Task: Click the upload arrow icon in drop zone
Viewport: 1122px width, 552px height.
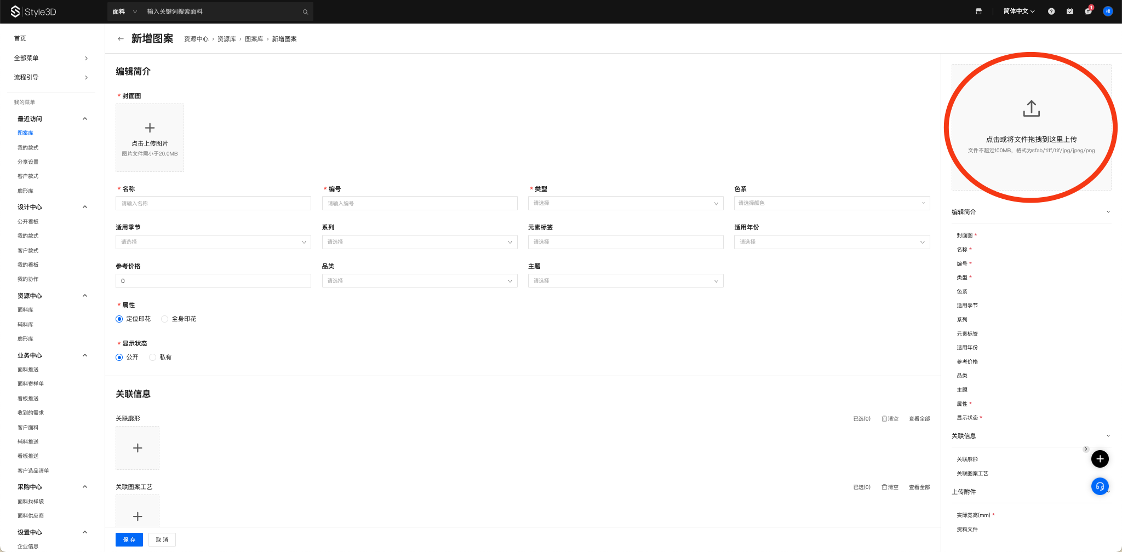Action: [x=1031, y=108]
